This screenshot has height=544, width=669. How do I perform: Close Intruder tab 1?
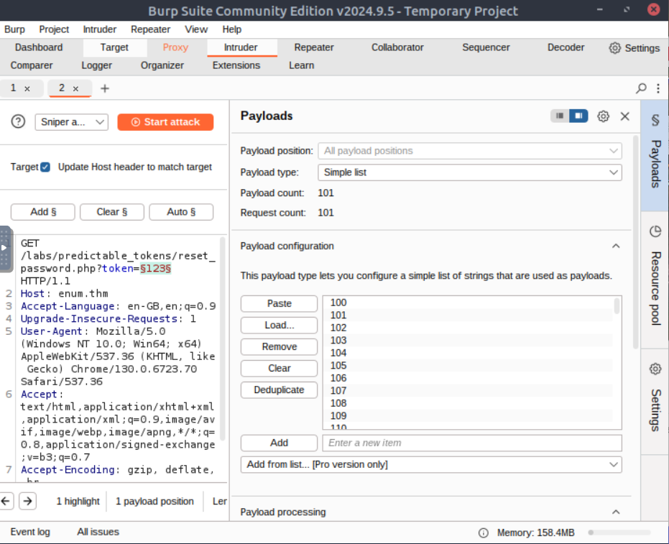(x=27, y=88)
